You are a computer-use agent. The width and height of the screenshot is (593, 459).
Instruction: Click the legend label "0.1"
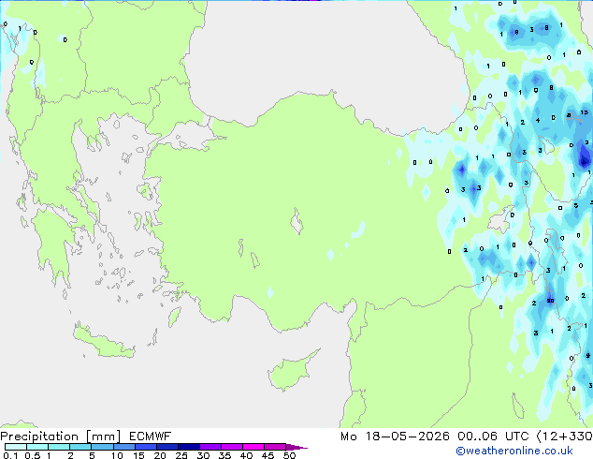(10, 455)
